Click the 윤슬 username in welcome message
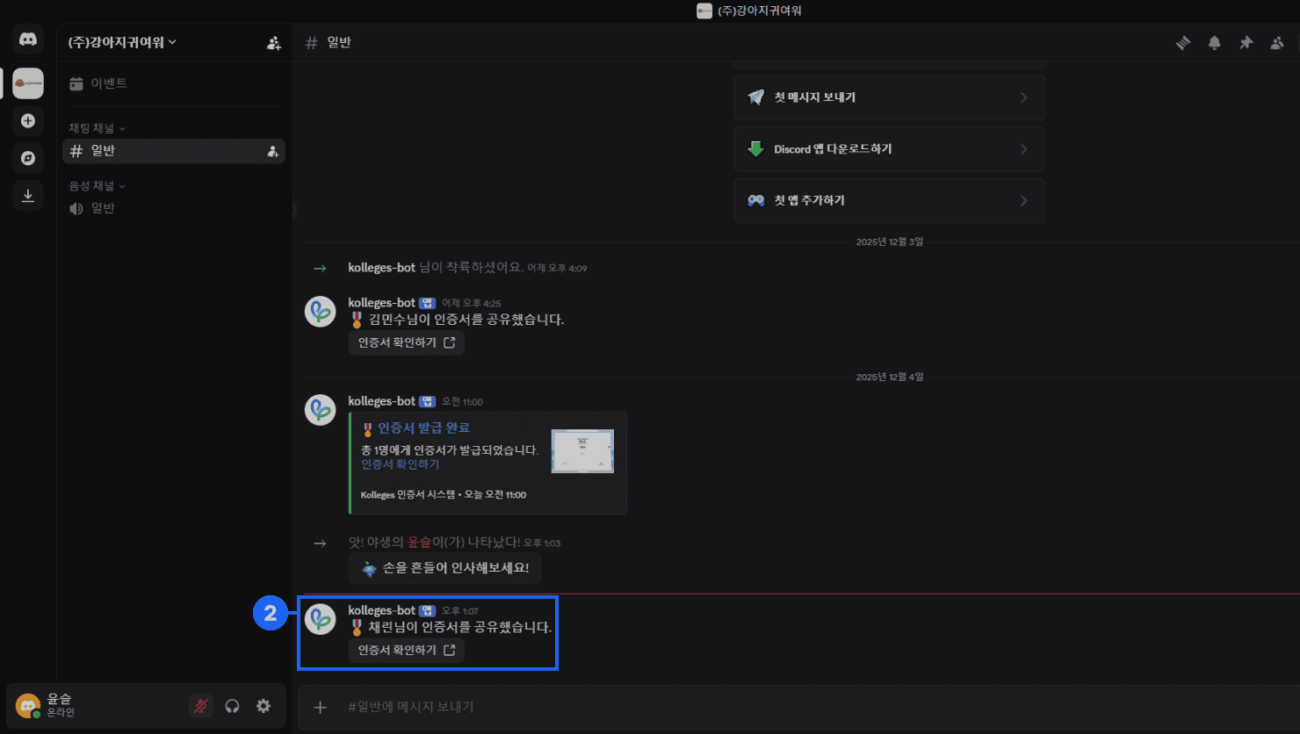 click(x=420, y=543)
